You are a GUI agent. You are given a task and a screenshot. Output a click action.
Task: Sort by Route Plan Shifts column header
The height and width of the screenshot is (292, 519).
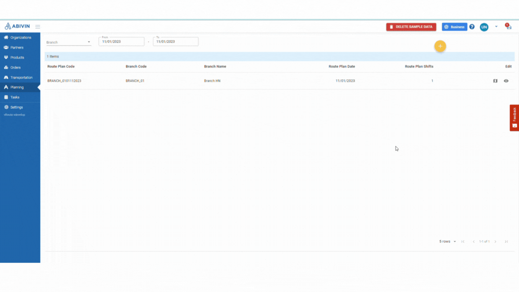(x=419, y=67)
